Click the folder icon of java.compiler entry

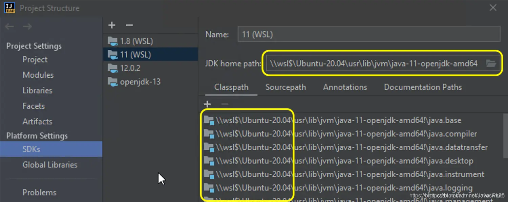coord(209,134)
